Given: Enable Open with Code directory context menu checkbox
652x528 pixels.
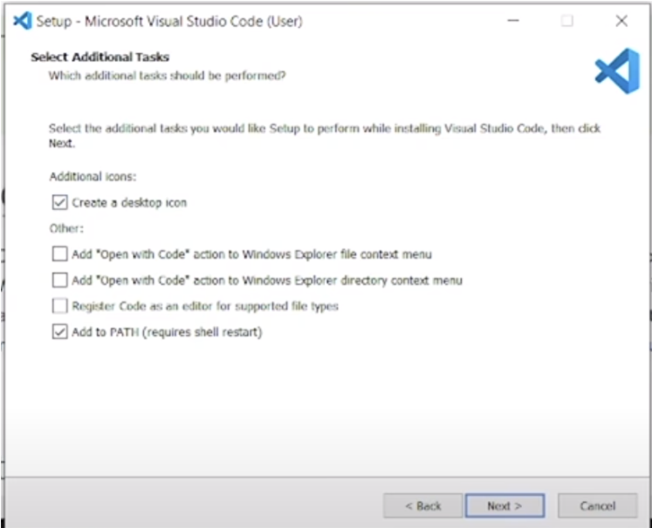Looking at the screenshot, I should (59, 281).
